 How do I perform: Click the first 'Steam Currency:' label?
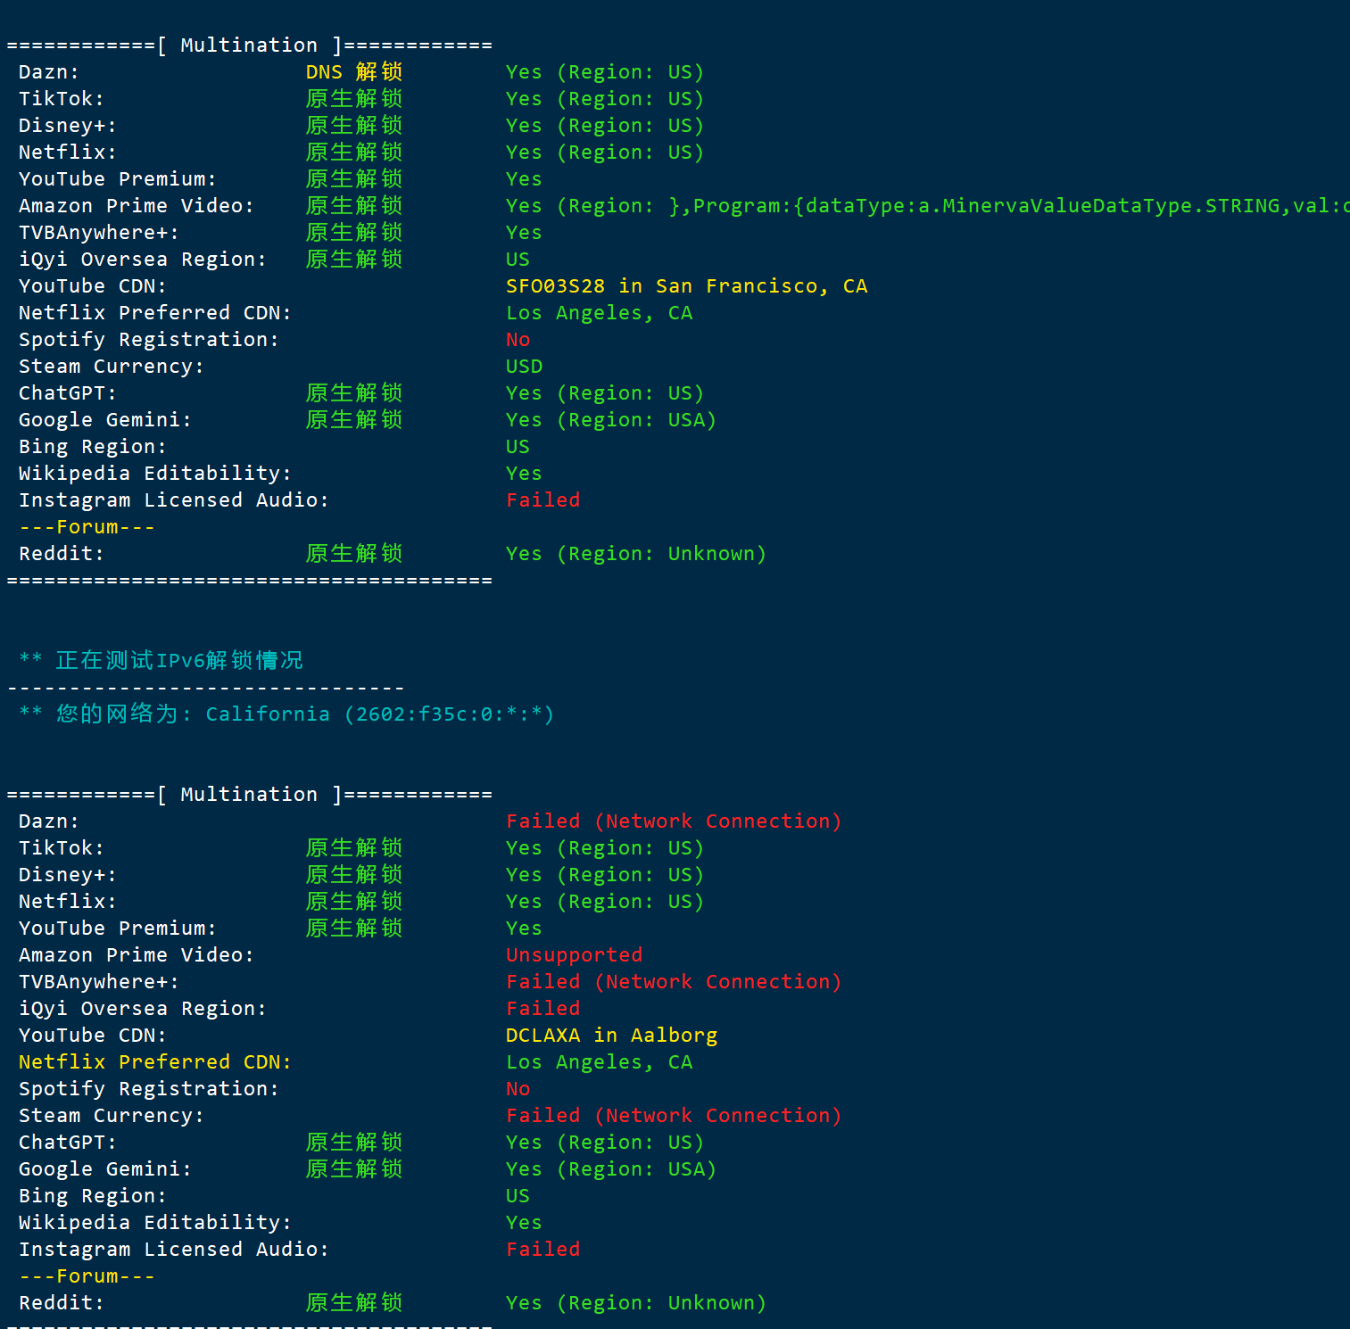[112, 367]
